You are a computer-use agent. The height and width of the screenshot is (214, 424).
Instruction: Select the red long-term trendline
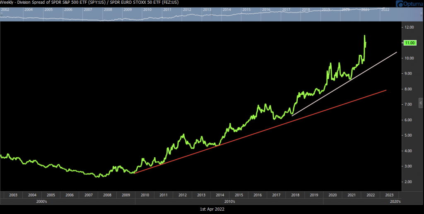click(x=260, y=132)
